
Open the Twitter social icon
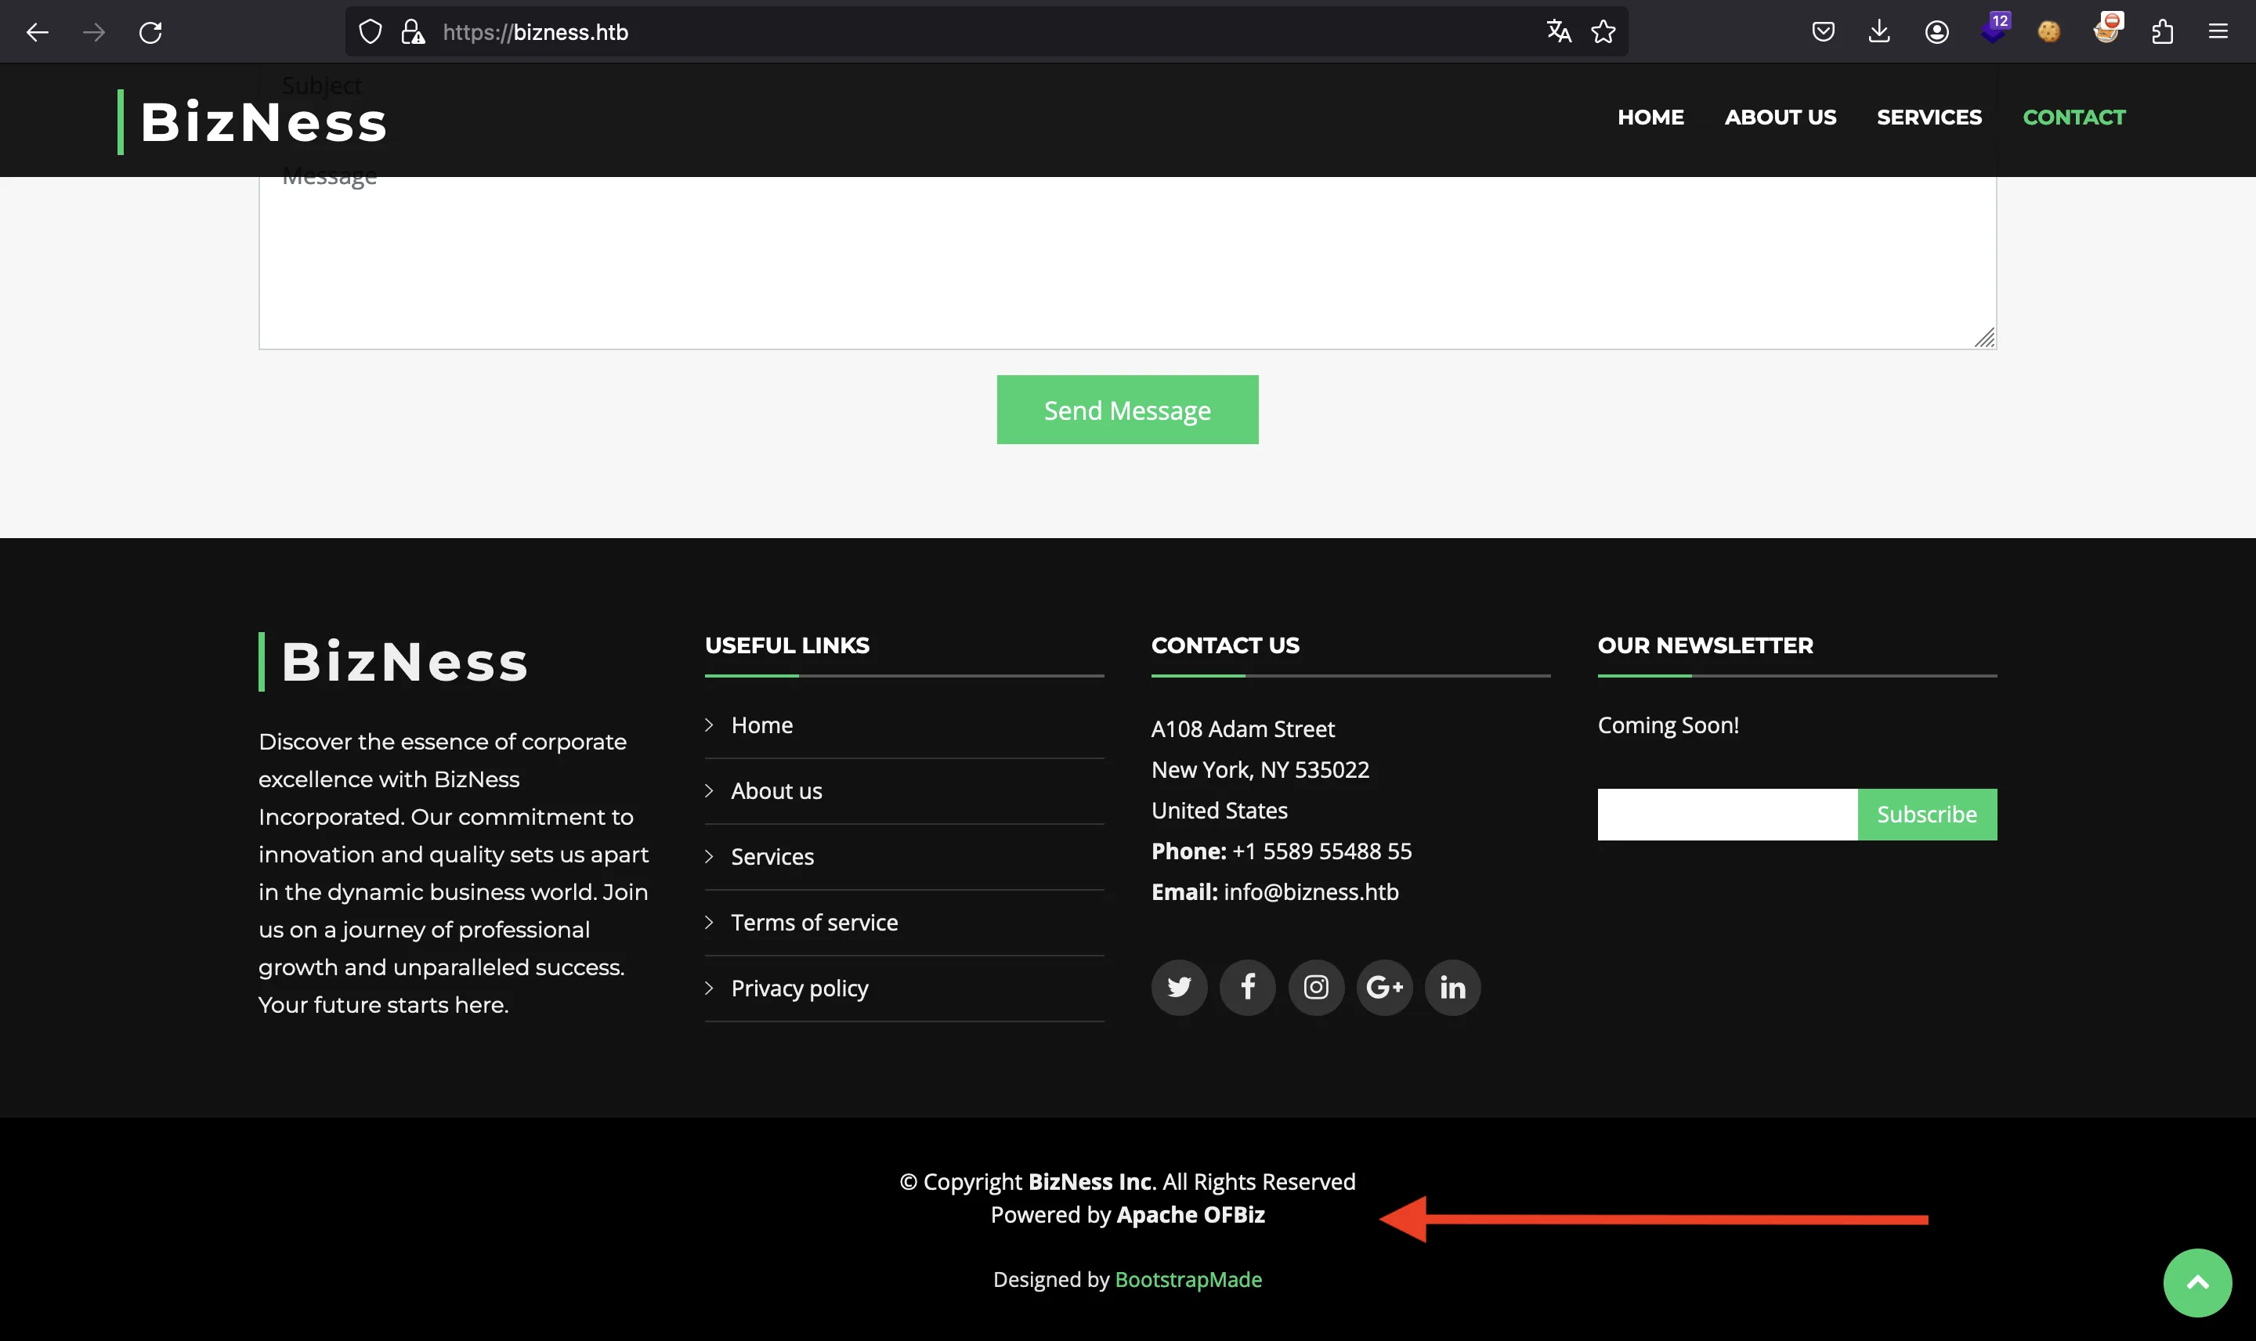click(x=1179, y=987)
